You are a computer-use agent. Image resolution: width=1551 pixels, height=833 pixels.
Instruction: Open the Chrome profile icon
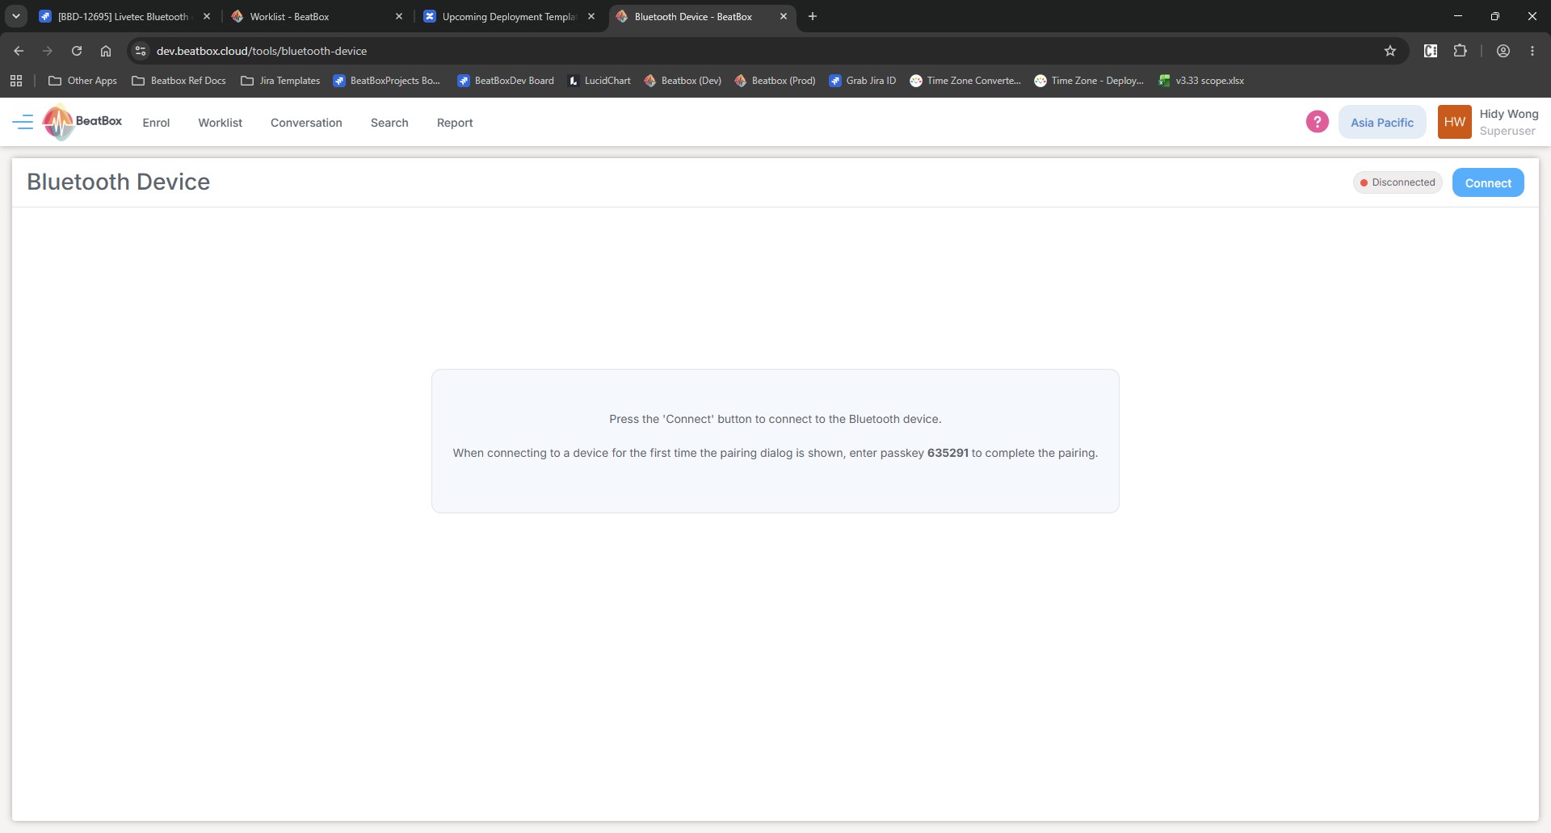[x=1503, y=51]
